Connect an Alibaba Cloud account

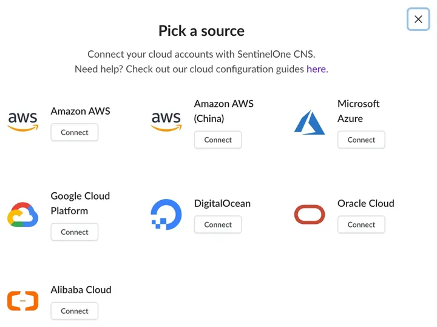click(75, 311)
